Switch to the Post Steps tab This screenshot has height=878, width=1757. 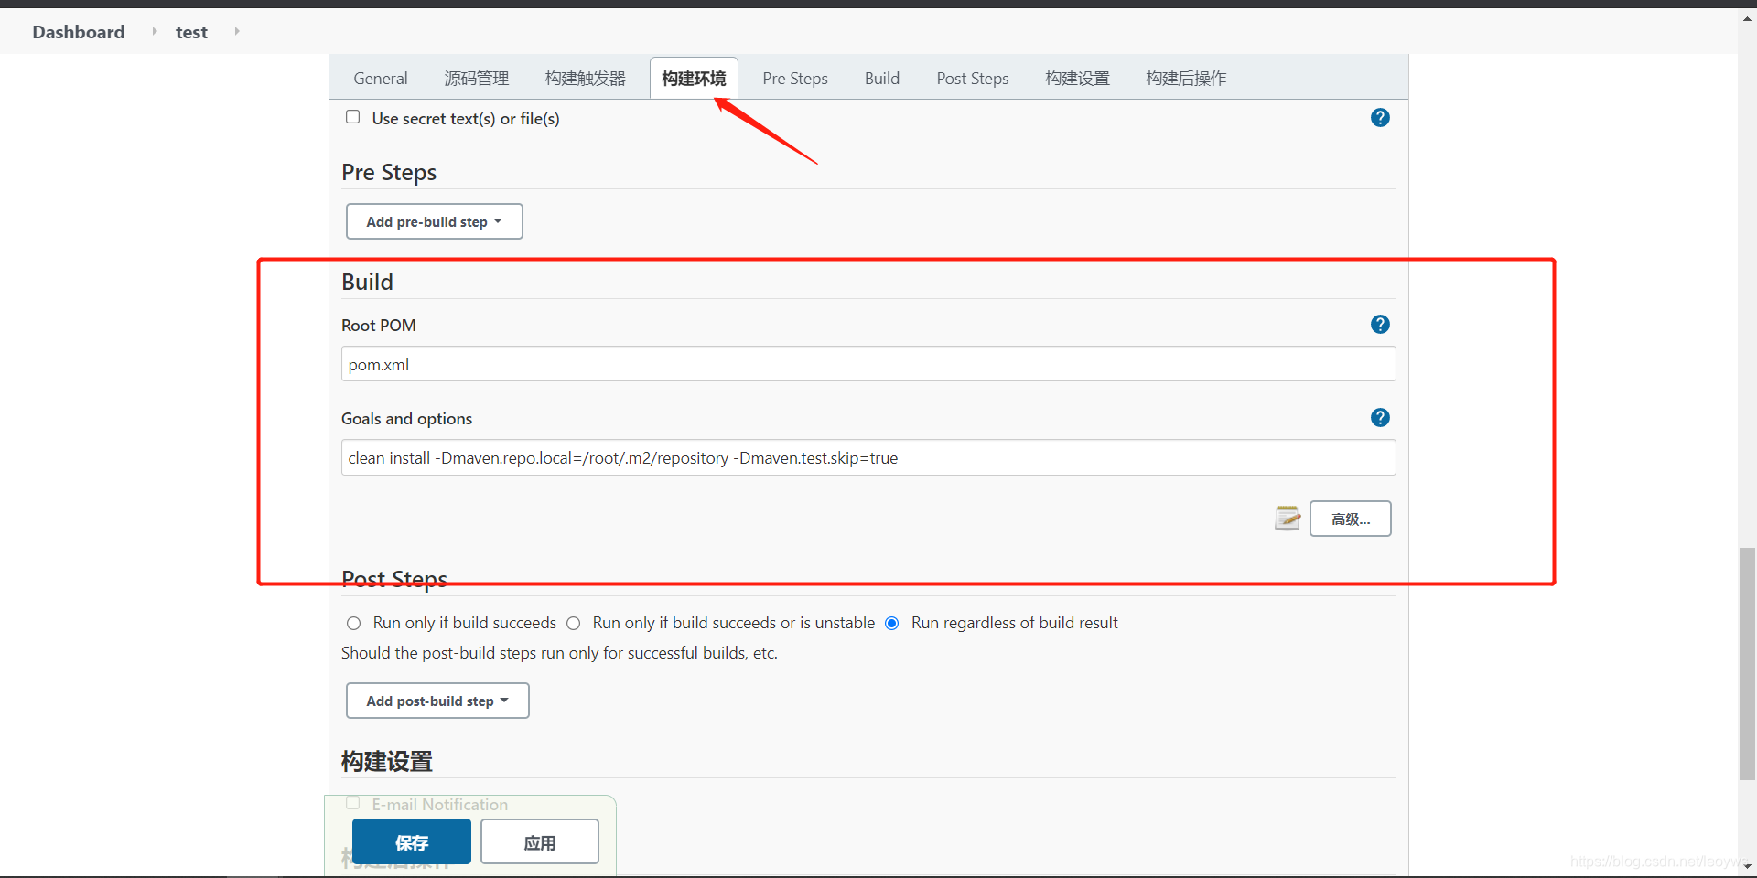[973, 79]
